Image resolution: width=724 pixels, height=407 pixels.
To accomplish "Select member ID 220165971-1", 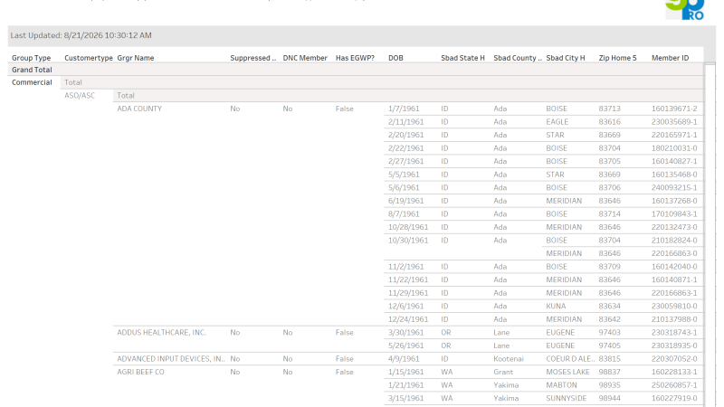I will [x=674, y=135].
